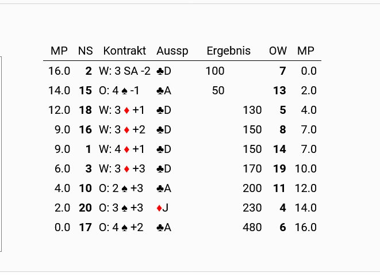This screenshot has height=280, width=380.
Task: Click the red diamond in the 4♦ +1 contract
Action: 126,149
